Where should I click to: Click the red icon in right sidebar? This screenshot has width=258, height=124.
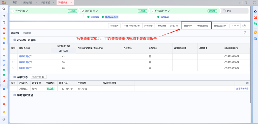tap(255, 17)
